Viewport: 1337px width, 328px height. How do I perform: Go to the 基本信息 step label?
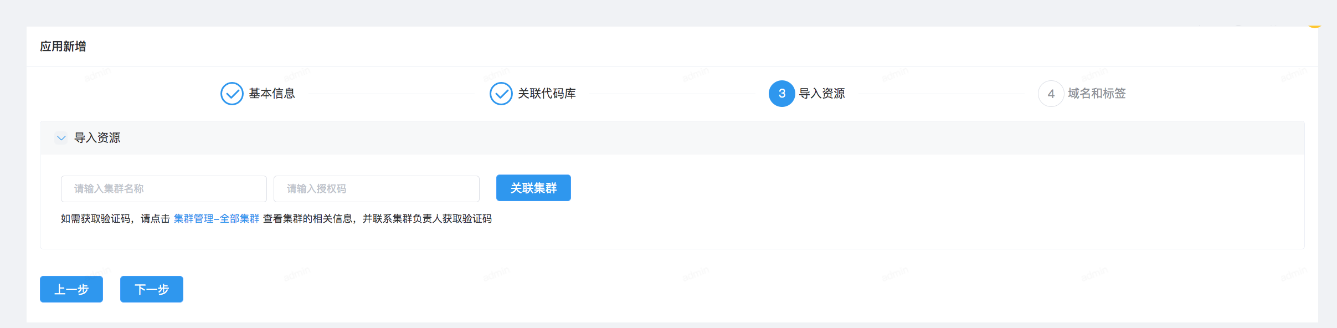[x=272, y=94]
